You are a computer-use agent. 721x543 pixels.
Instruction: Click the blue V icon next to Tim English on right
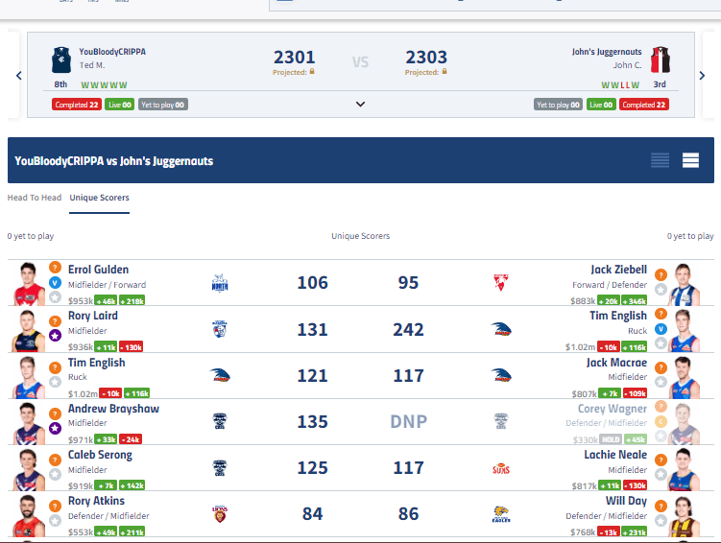tap(661, 329)
